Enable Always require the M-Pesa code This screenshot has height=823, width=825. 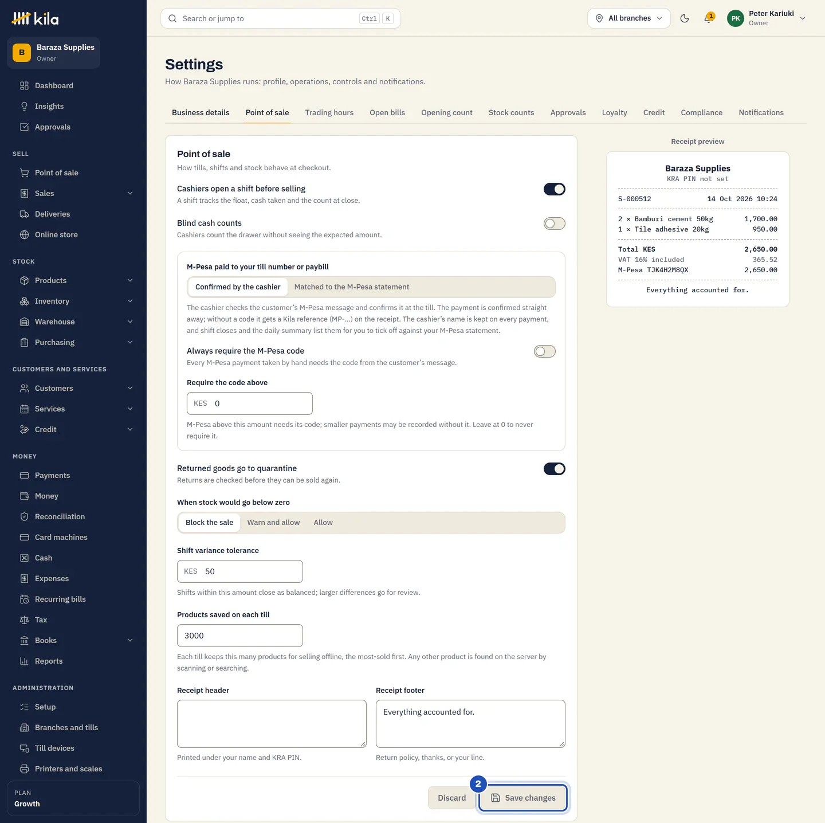[x=545, y=351]
